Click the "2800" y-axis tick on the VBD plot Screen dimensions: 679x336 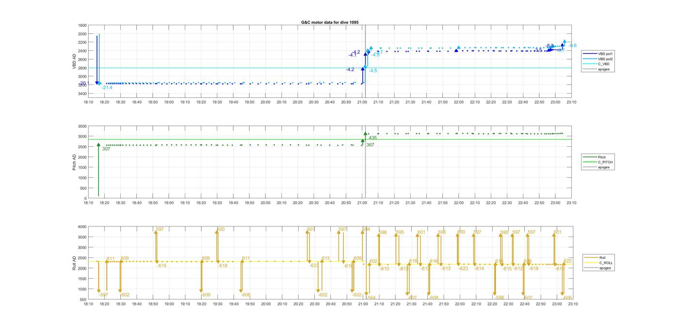(82, 68)
